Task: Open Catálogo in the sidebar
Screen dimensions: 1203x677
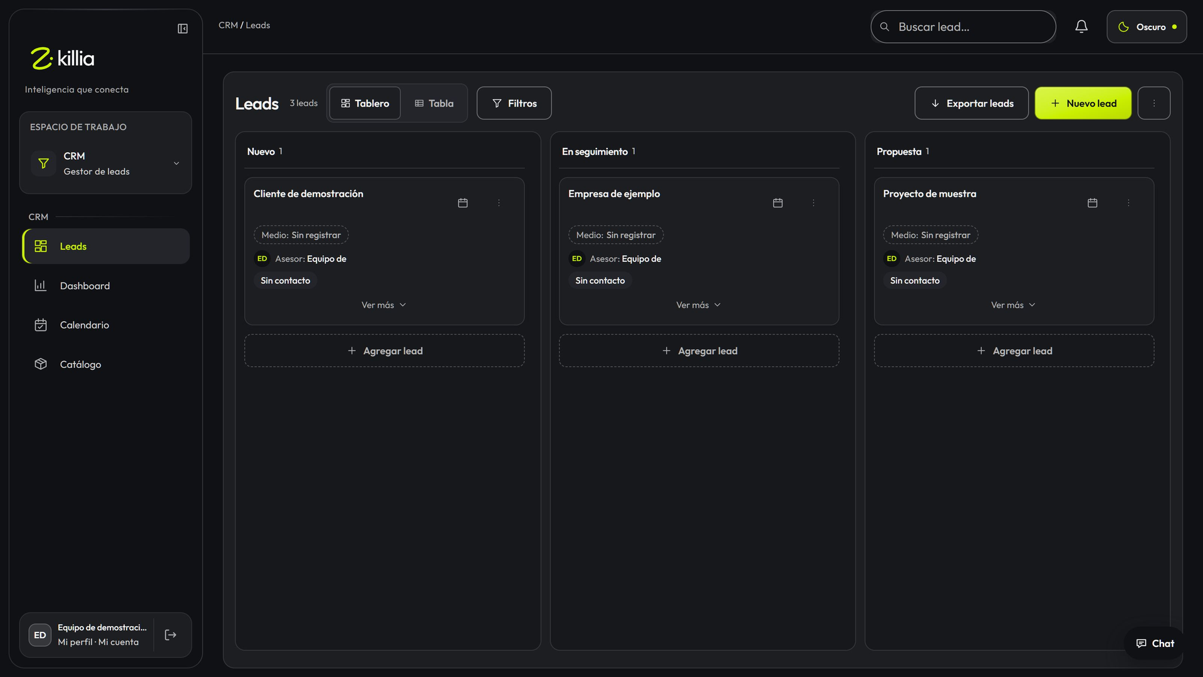Action: 106,364
